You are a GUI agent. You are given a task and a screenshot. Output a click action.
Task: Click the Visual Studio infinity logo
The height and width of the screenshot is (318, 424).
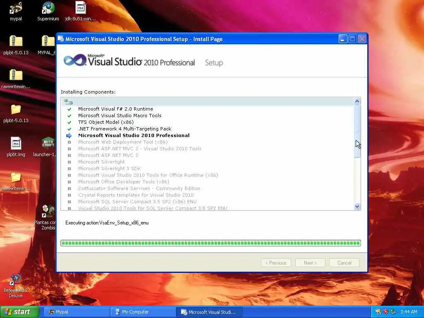pos(75,60)
